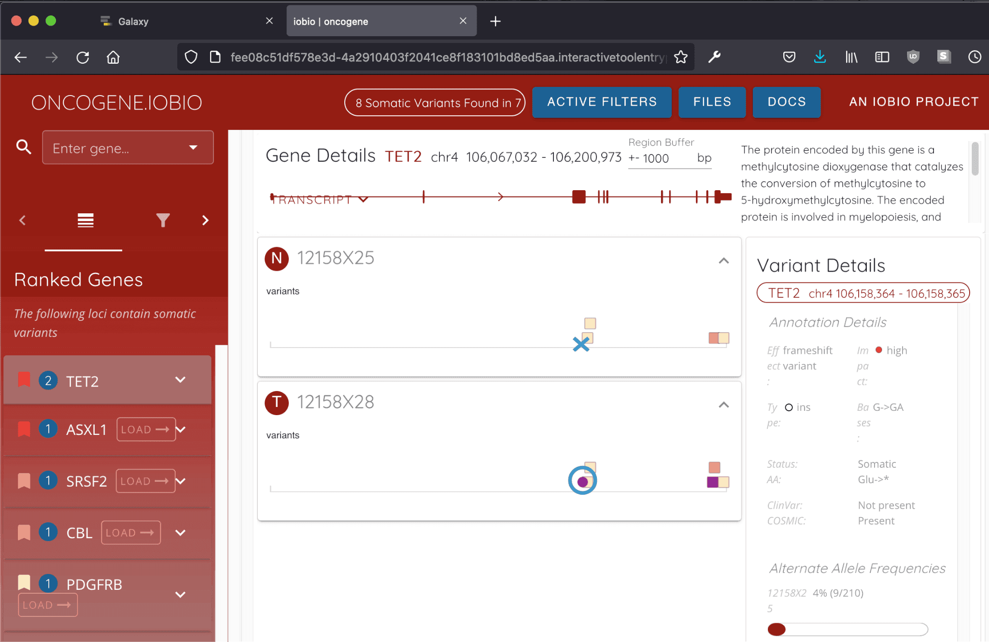Image resolution: width=989 pixels, height=642 pixels.
Task: Load the SRSF2 gene
Action: (145, 481)
